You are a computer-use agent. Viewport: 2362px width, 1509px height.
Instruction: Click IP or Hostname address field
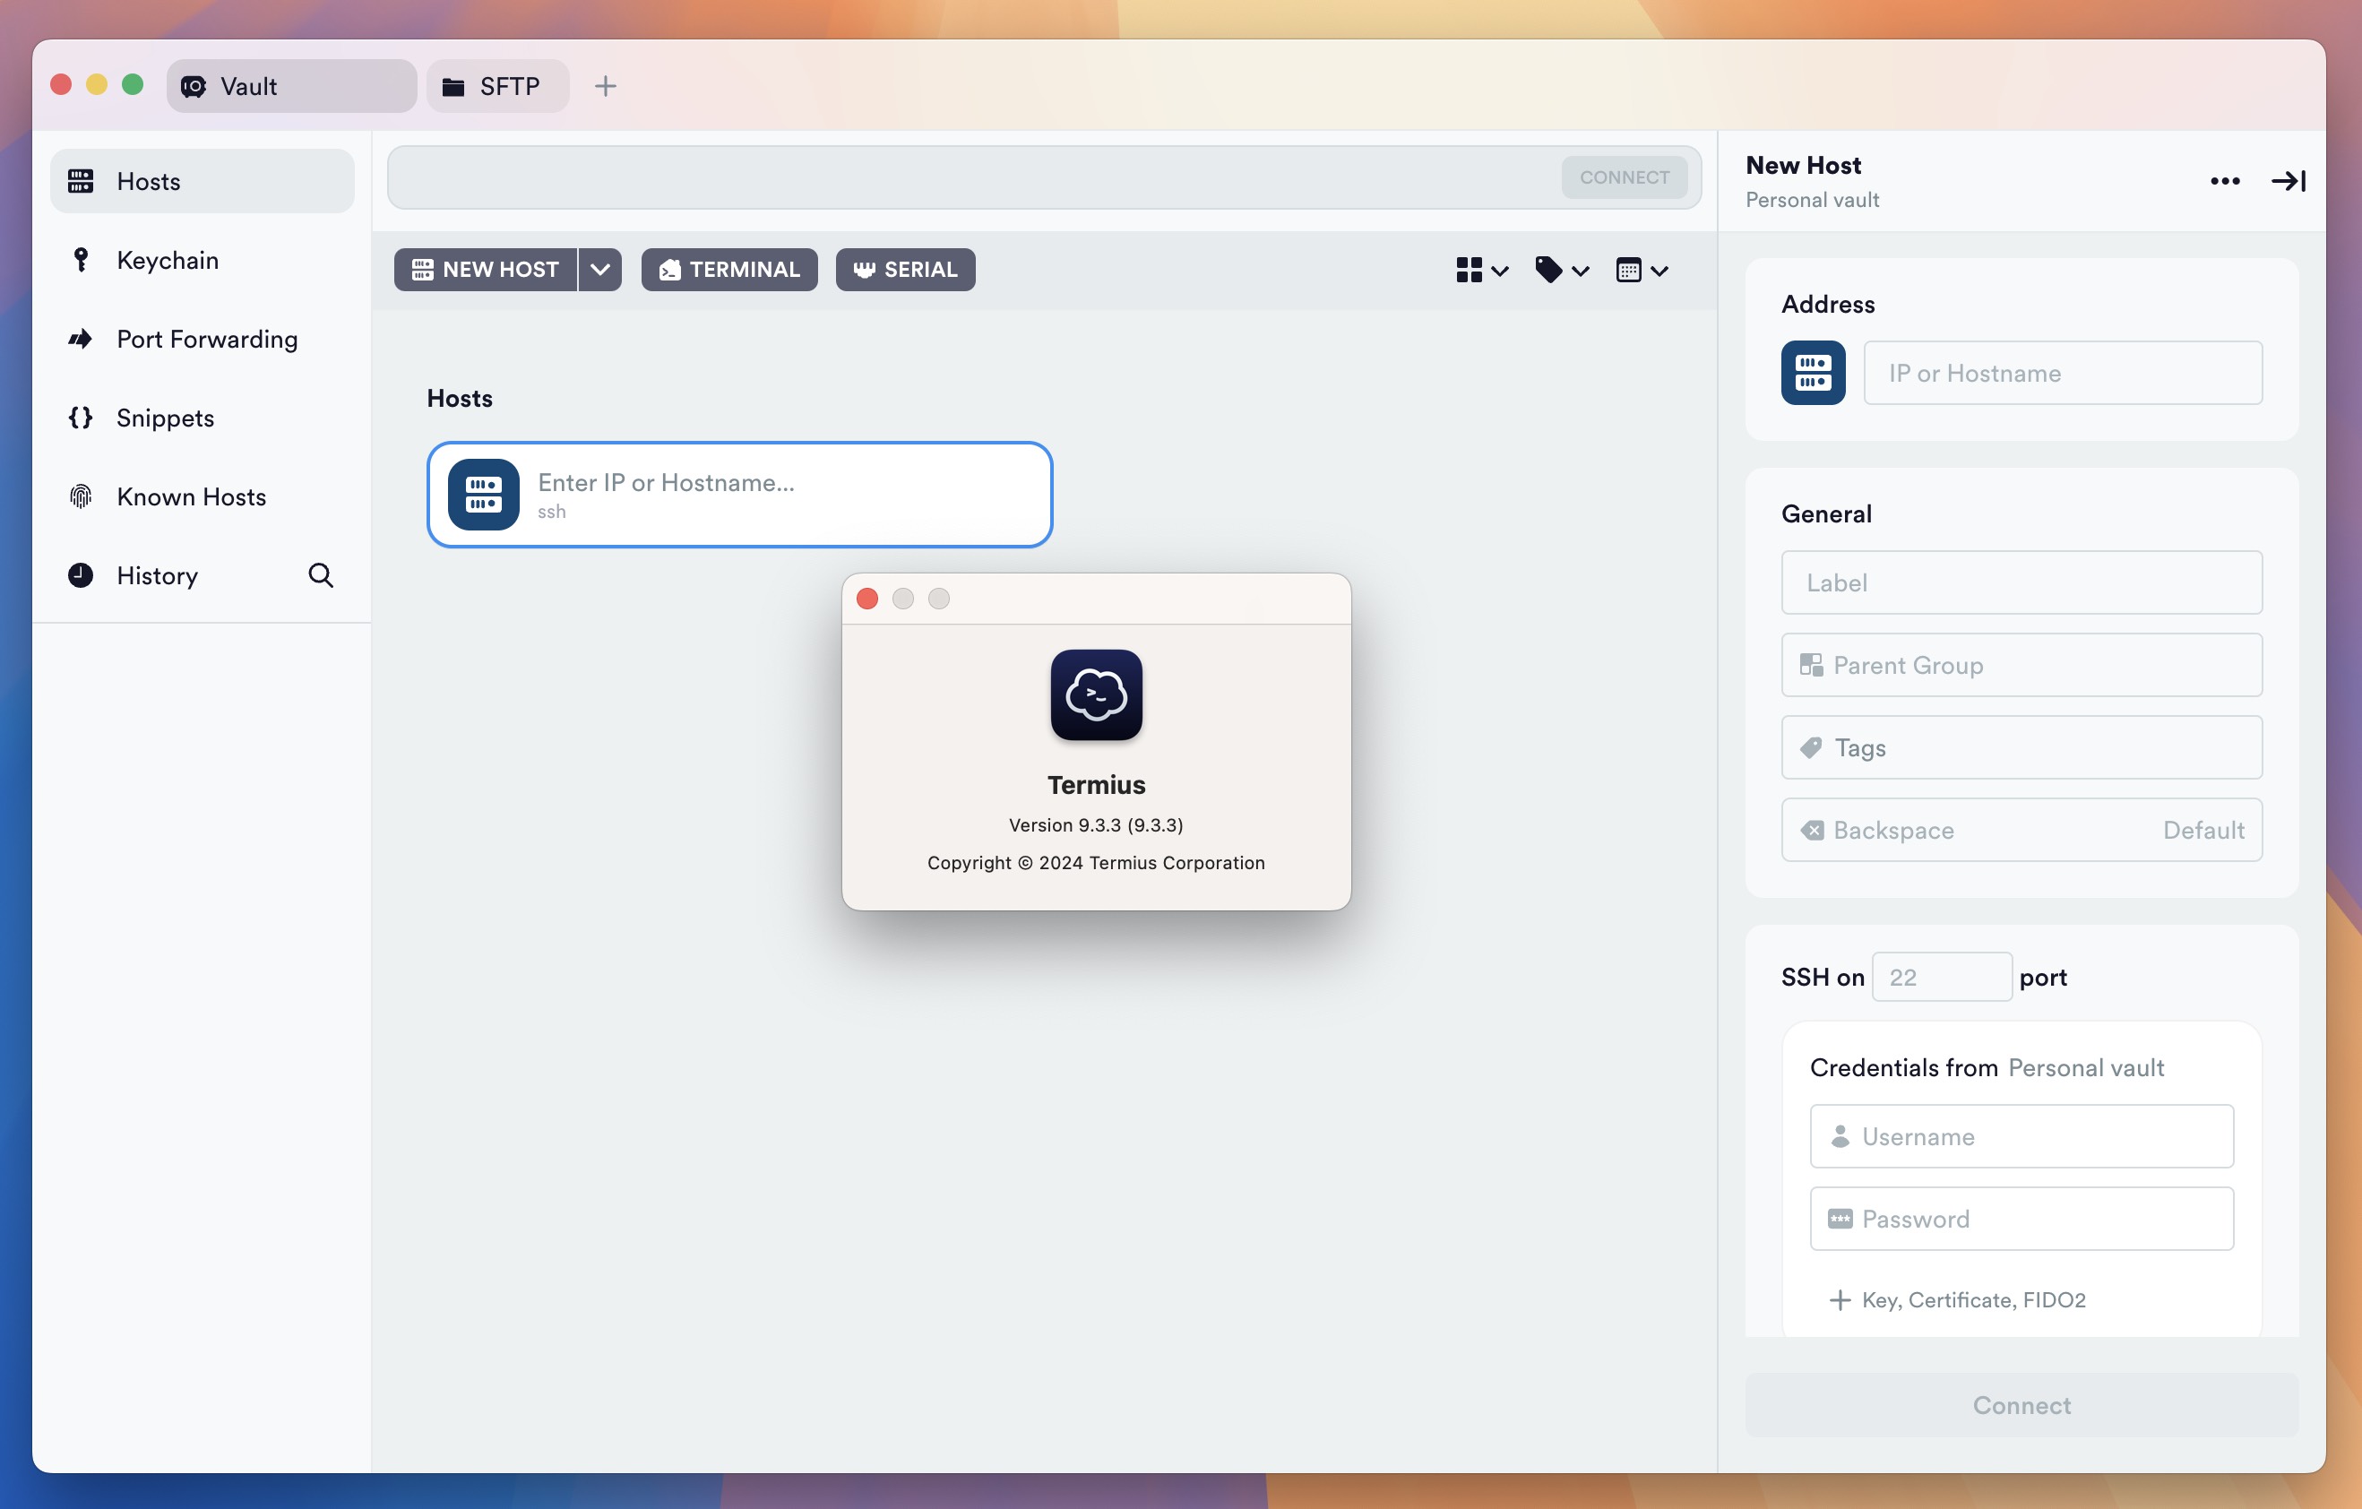pyautogui.click(x=2063, y=370)
